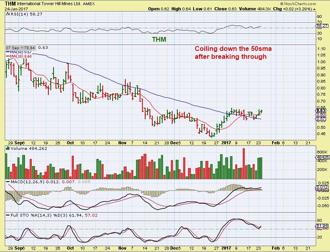Click the Volume 484.3K header value

pos(255,9)
